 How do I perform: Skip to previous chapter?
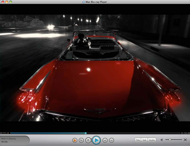[105, 140]
